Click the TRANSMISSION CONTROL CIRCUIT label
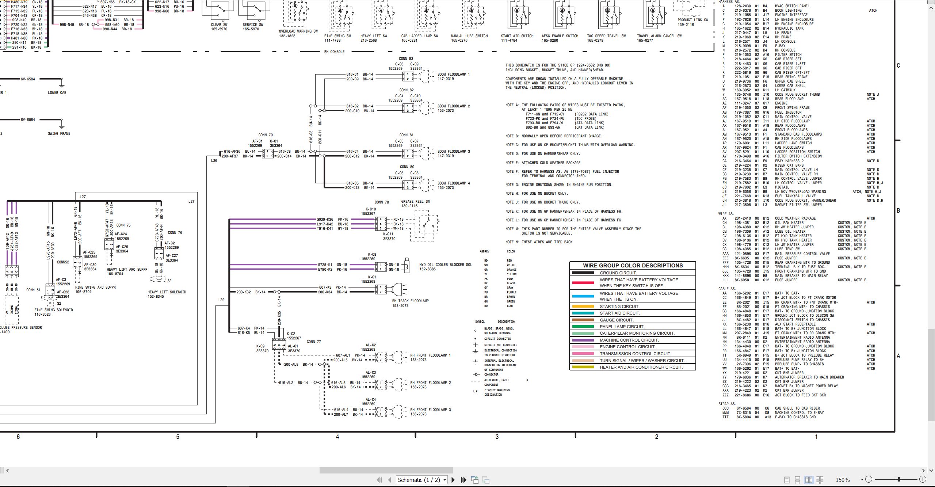The height and width of the screenshot is (487, 935). click(636, 354)
